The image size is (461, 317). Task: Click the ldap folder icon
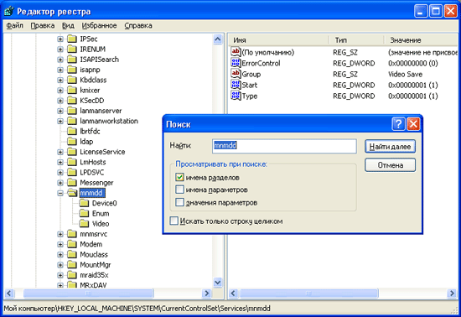pyautogui.click(x=72, y=142)
